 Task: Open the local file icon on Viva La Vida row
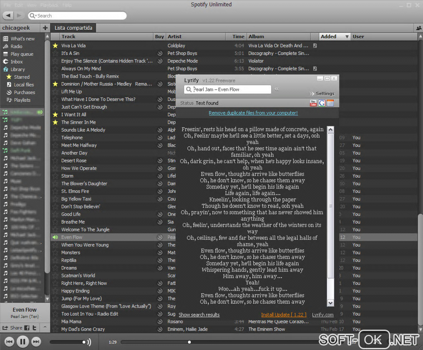pos(315,46)
